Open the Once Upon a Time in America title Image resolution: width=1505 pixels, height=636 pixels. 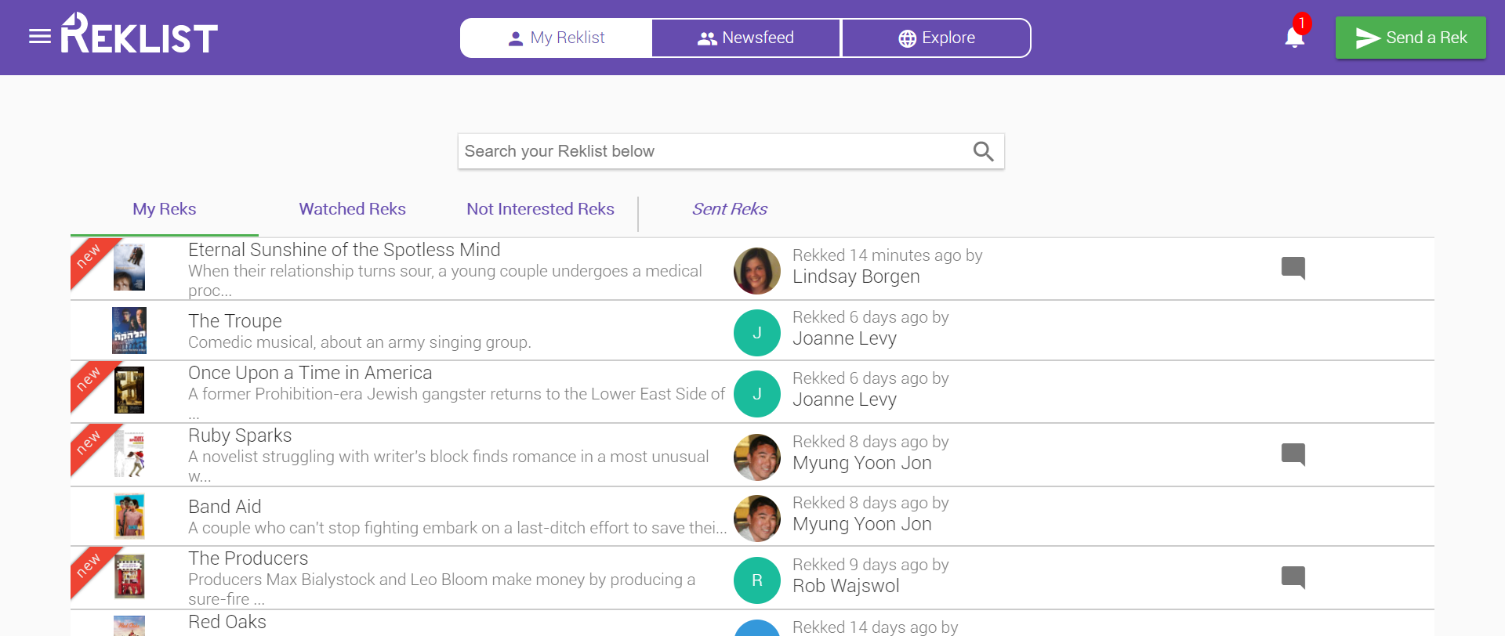tap(310, 373)
